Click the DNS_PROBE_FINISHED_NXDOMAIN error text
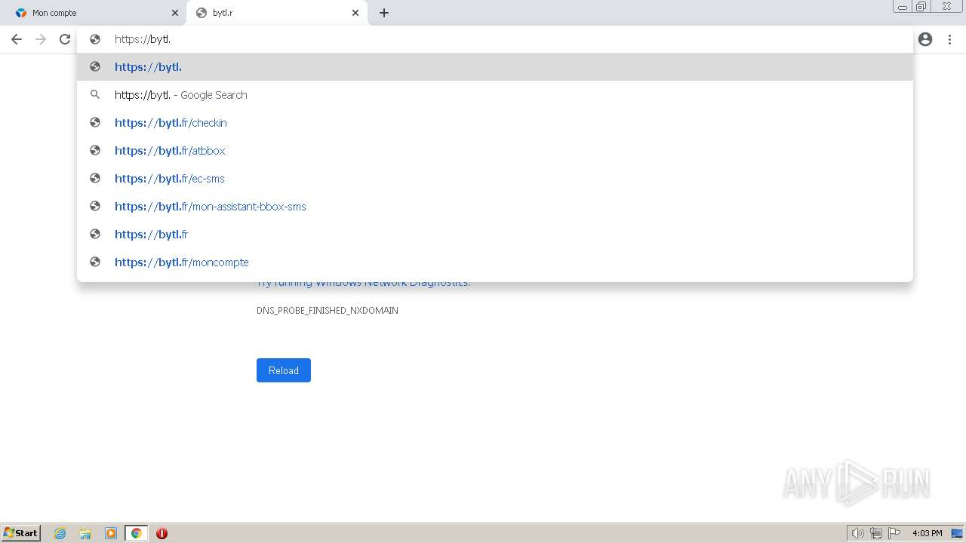 pyautogui.click(x=328, y=310)
